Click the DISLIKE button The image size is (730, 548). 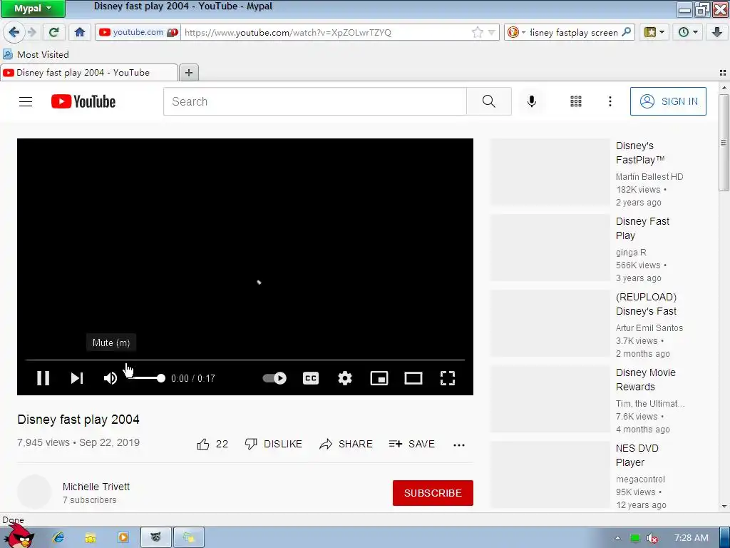[273, 444]
